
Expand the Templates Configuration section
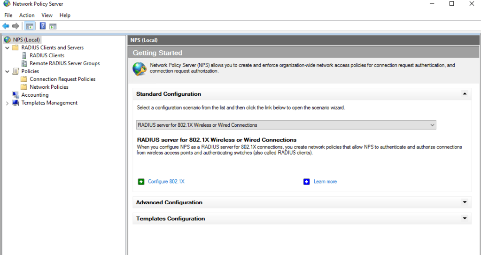pos(465,218)
